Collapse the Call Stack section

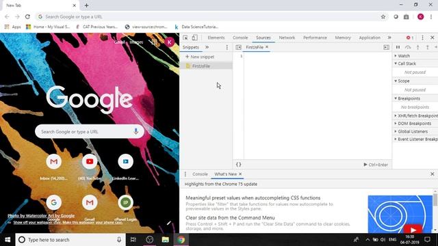point(415,64)
